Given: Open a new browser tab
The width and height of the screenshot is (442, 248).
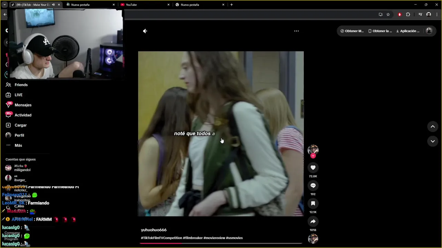Looking at the screenshot, I should pos(231,5).
